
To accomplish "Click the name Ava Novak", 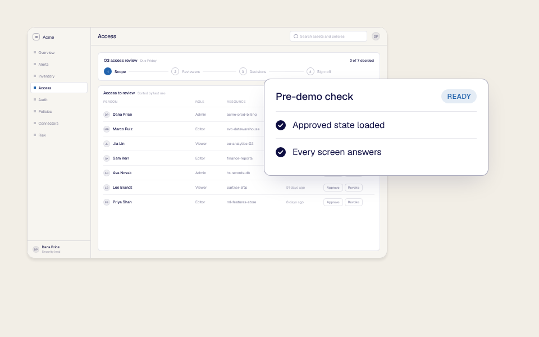I will tap(122, 173).
